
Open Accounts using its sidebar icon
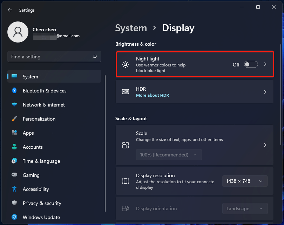(14, 147)
